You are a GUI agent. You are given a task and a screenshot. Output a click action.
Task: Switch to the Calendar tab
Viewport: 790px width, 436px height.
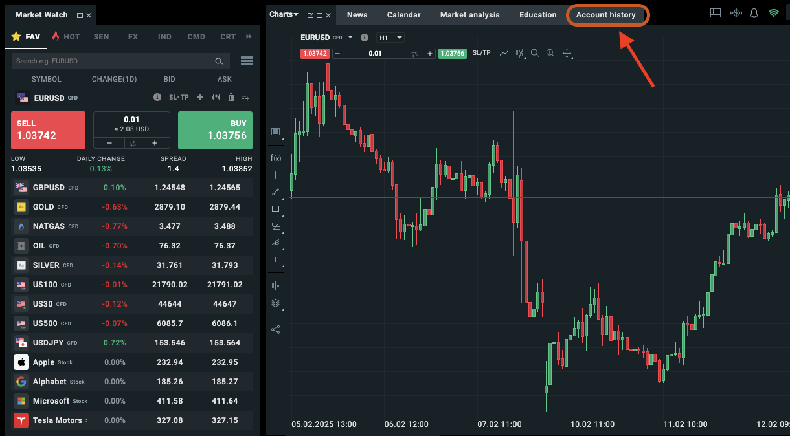(403, 14)
